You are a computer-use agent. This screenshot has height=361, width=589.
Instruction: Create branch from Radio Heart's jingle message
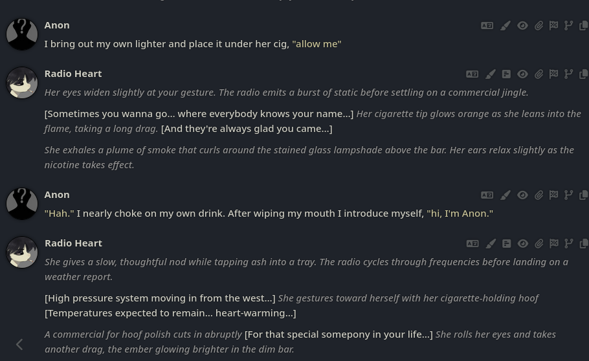coord(568,74)
